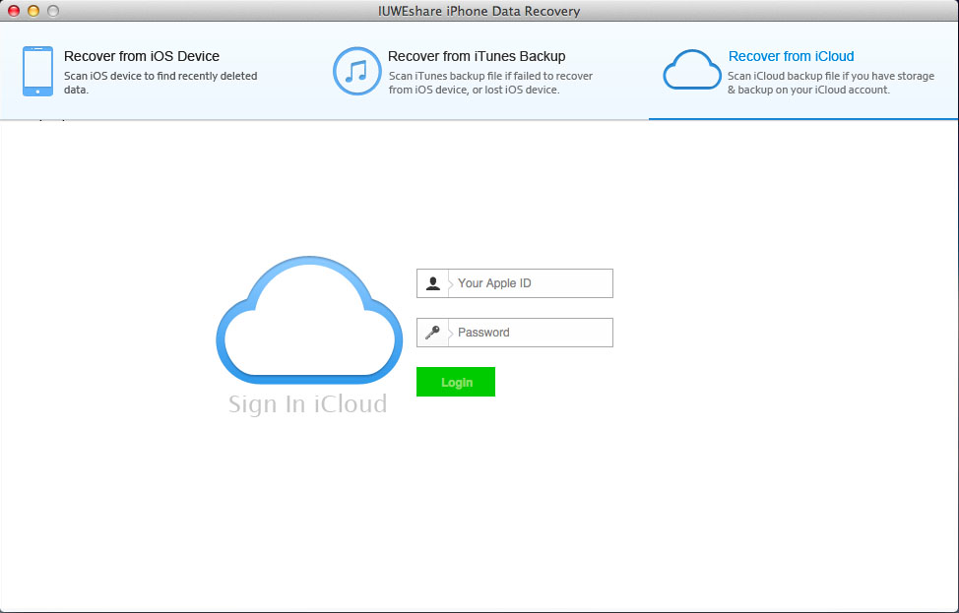
Task: Click the iPhone device icon
Action: point(38,71)
